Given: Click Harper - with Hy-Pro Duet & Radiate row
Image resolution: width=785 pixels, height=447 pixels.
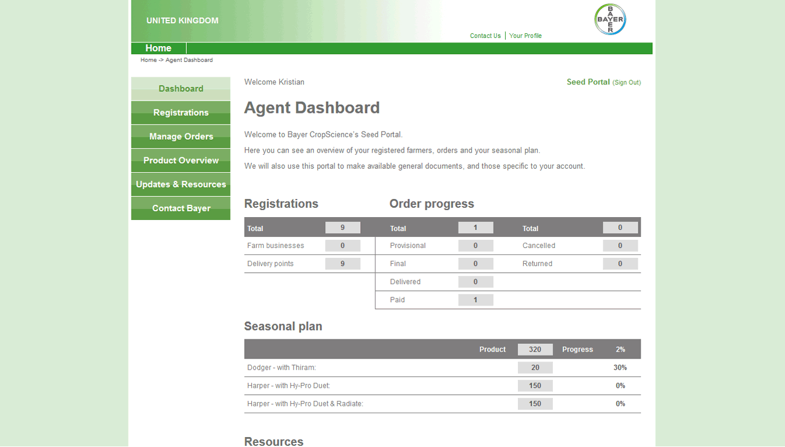Looking at the screenshot, I should point(442,404).
